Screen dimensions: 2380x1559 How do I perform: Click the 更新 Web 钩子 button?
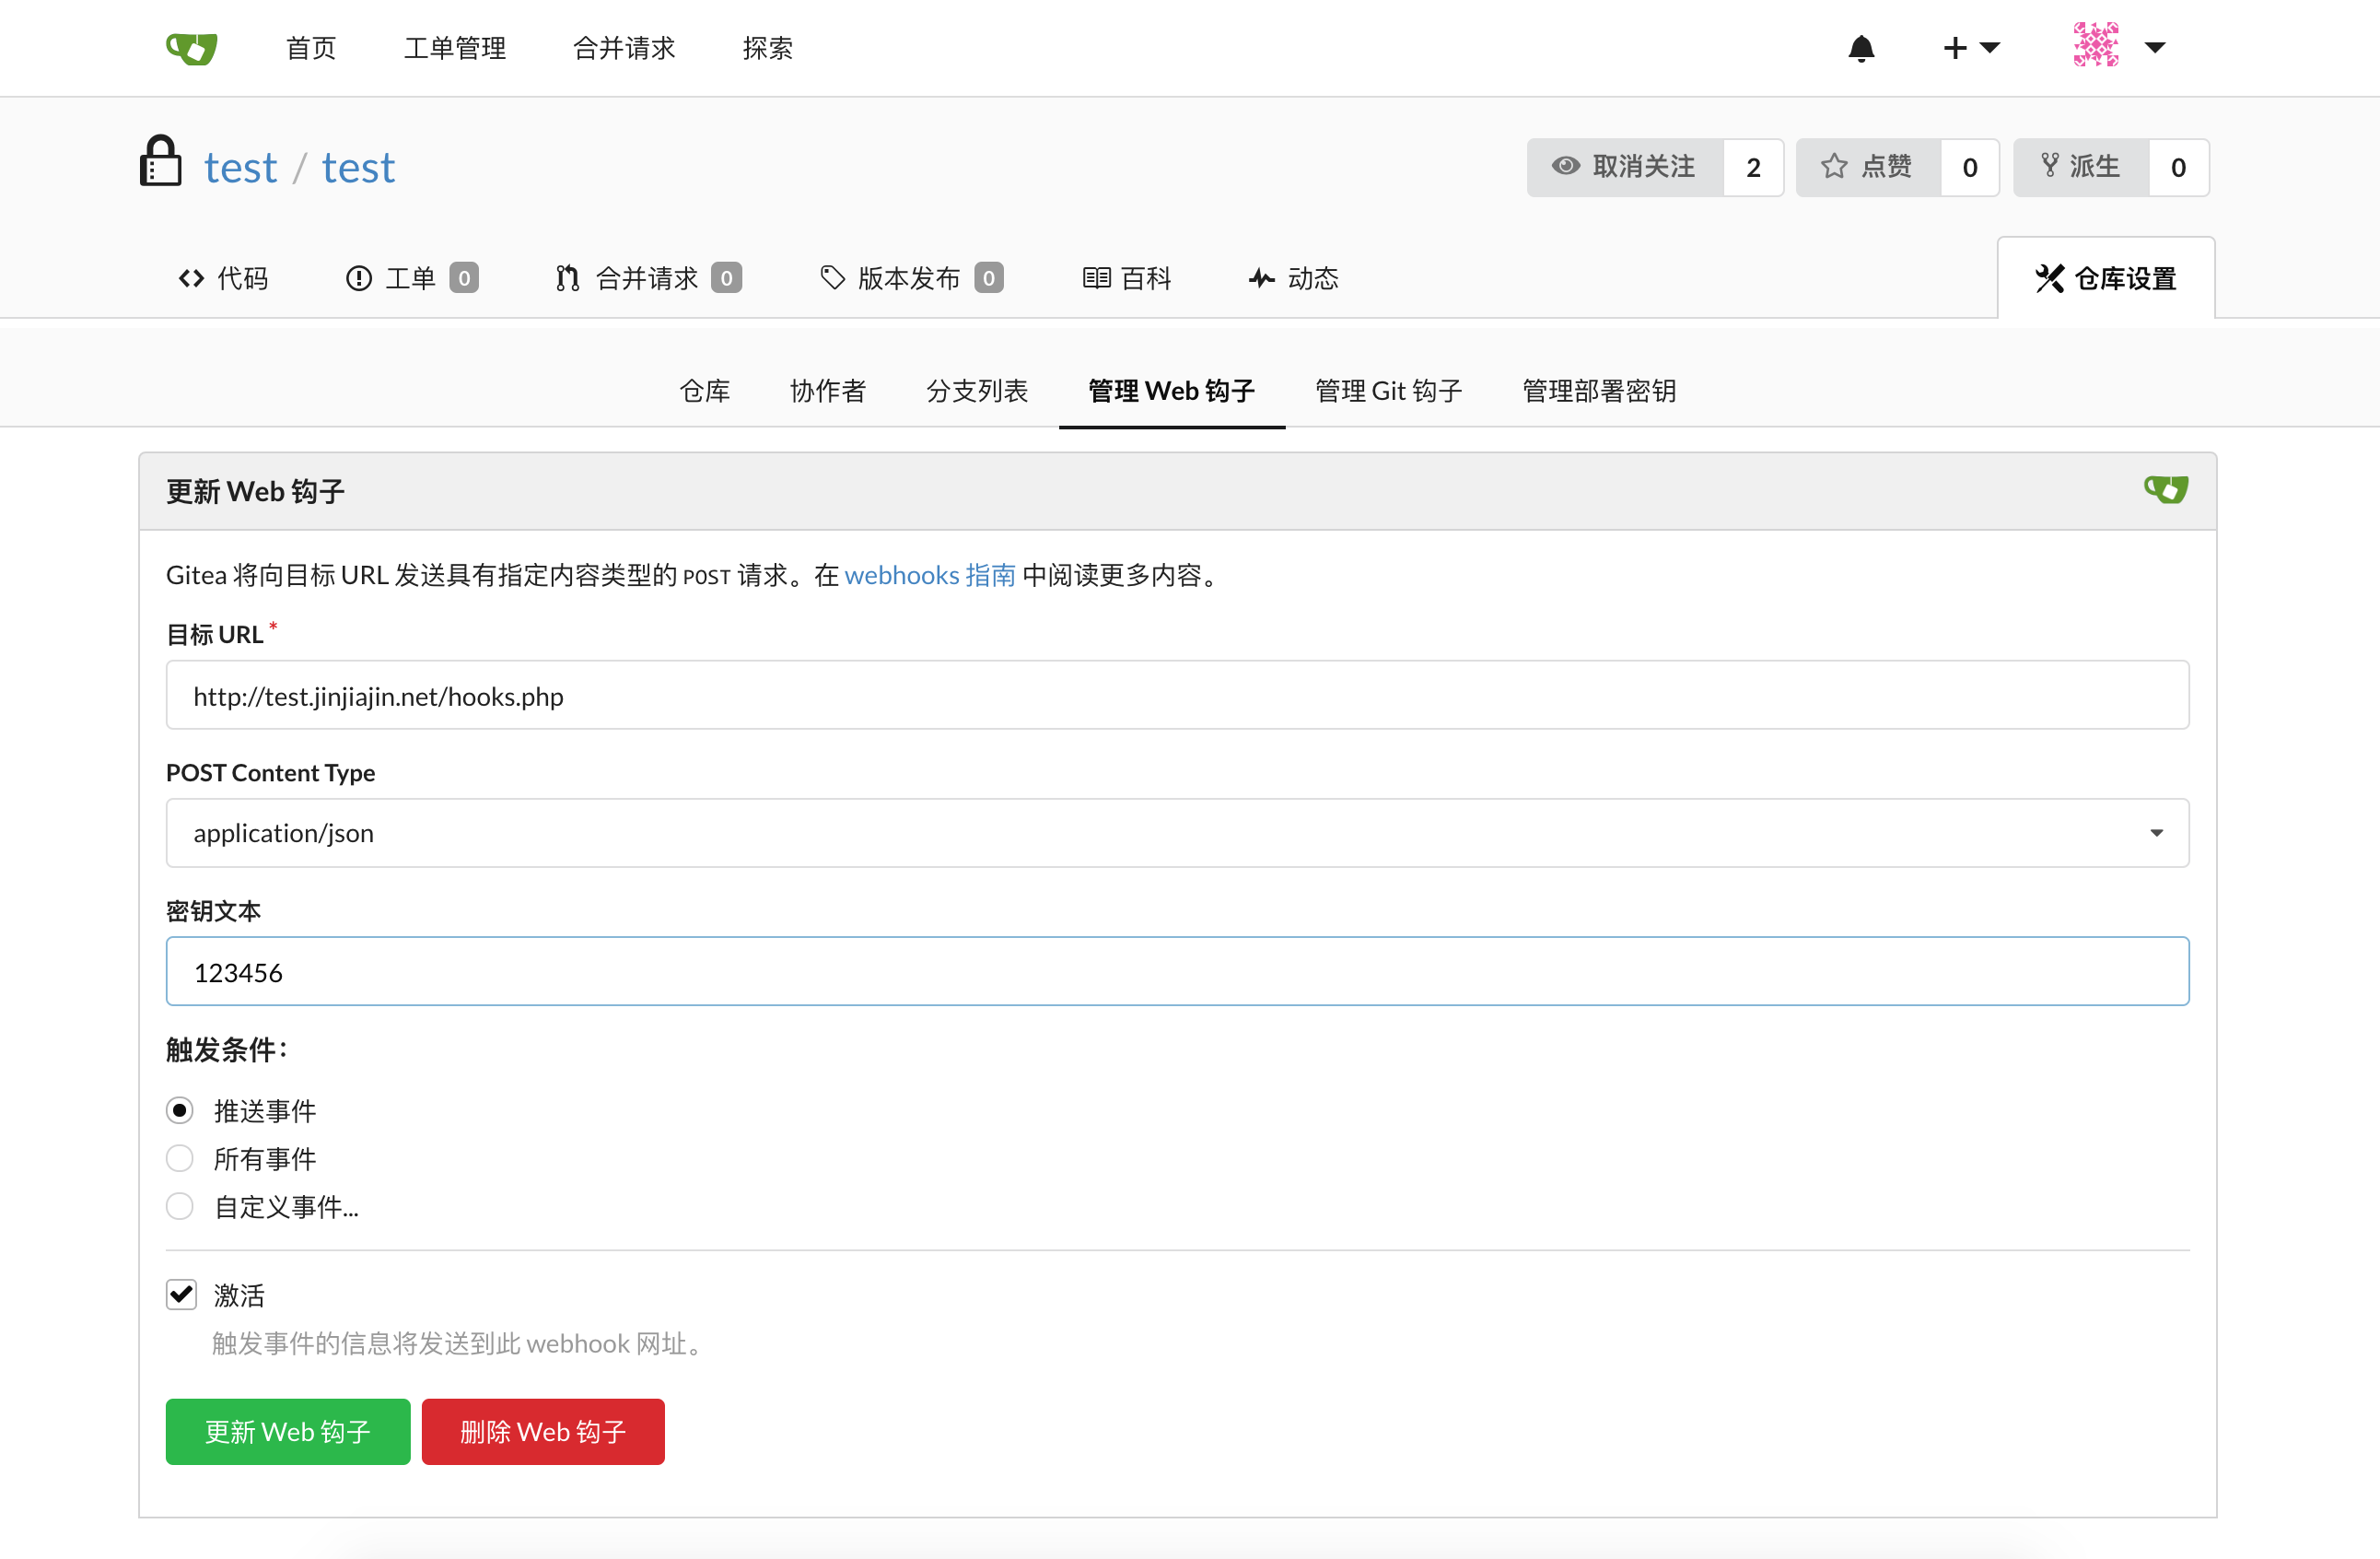click(x=287, y=1431)
